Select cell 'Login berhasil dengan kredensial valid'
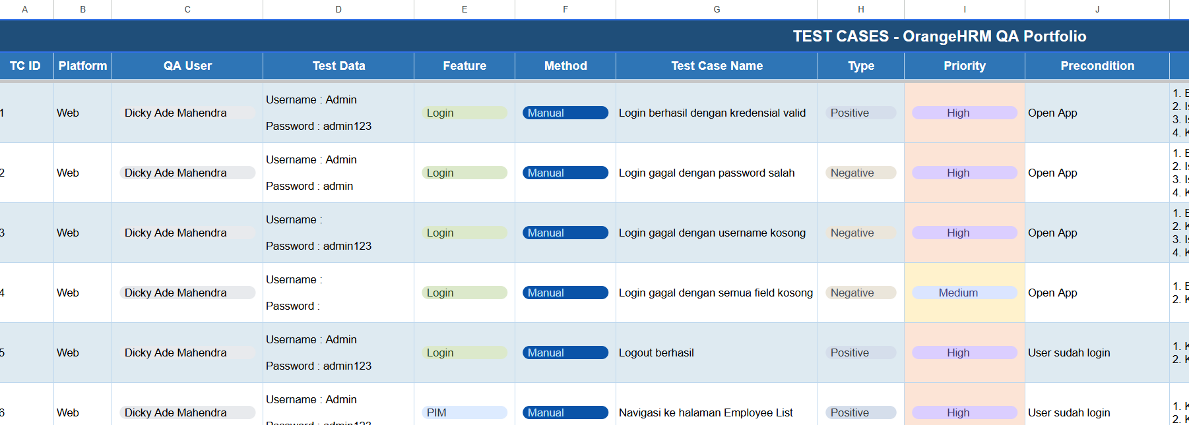 (x=717, y=113)
